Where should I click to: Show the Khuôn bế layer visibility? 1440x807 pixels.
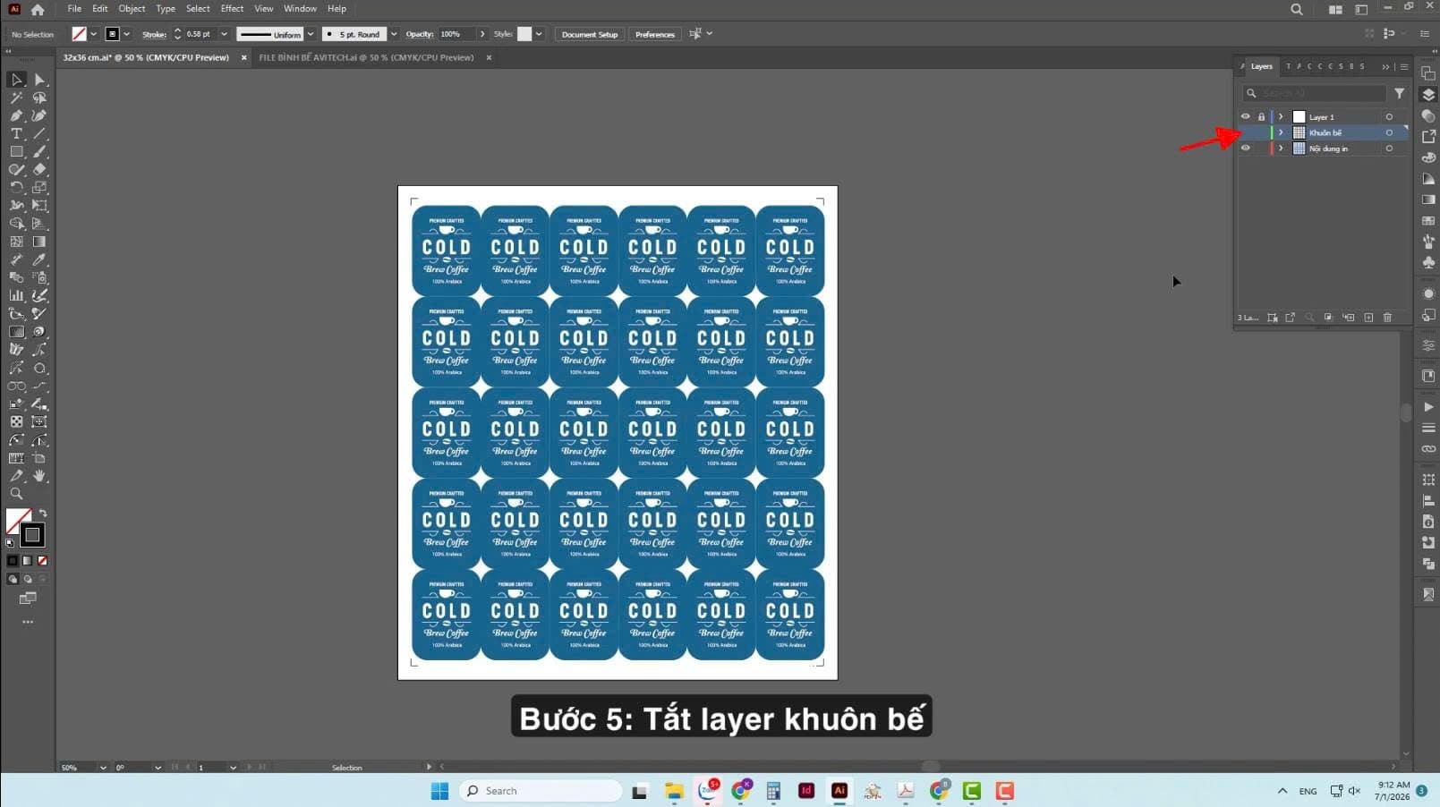pyautogui.click(x=1245, y=132)
